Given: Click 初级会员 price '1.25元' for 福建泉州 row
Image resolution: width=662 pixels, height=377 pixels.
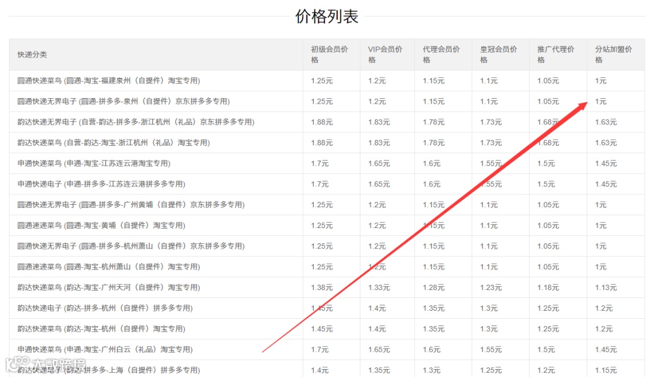Looking at the screenshot, I should click(322, 81).
